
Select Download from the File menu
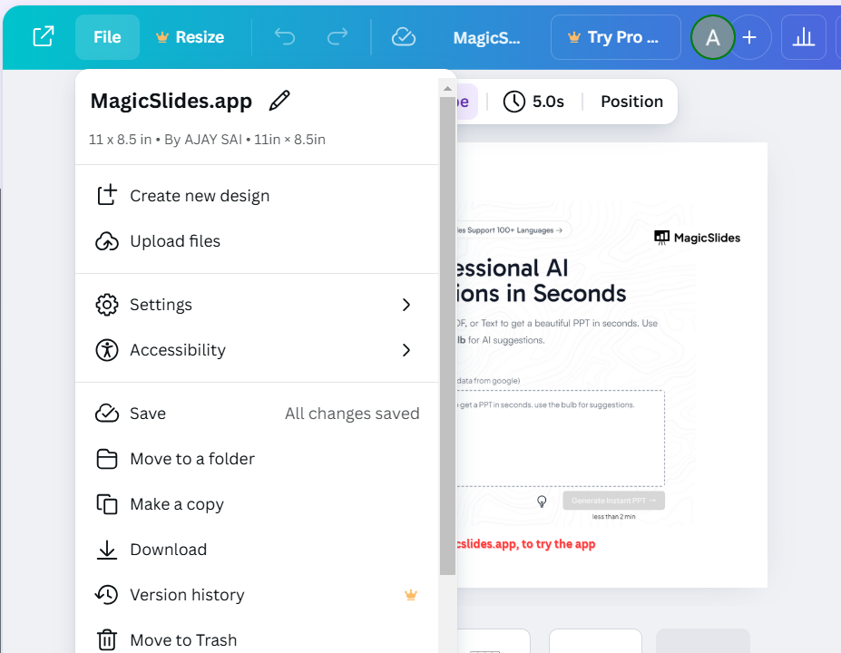[257, 550]
